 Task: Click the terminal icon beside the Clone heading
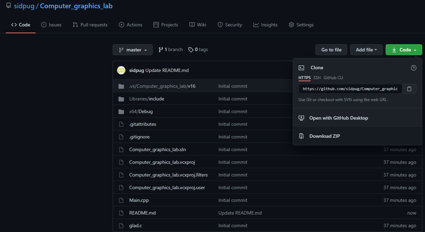point(301,68)
